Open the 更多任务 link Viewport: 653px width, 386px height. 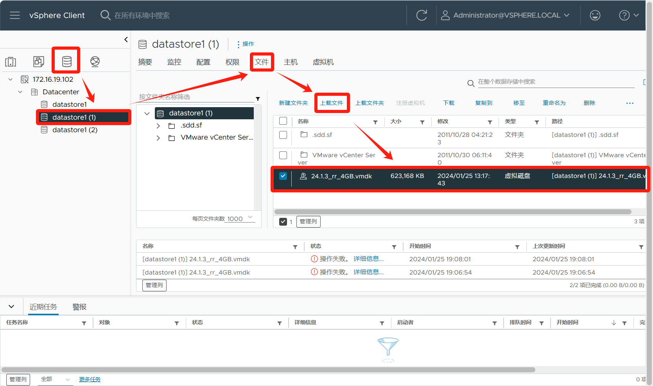pyautogui.click(x=90, y=379)
